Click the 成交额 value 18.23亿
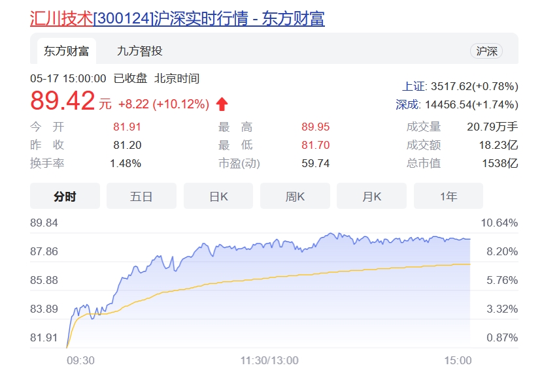 coord(498,145)
